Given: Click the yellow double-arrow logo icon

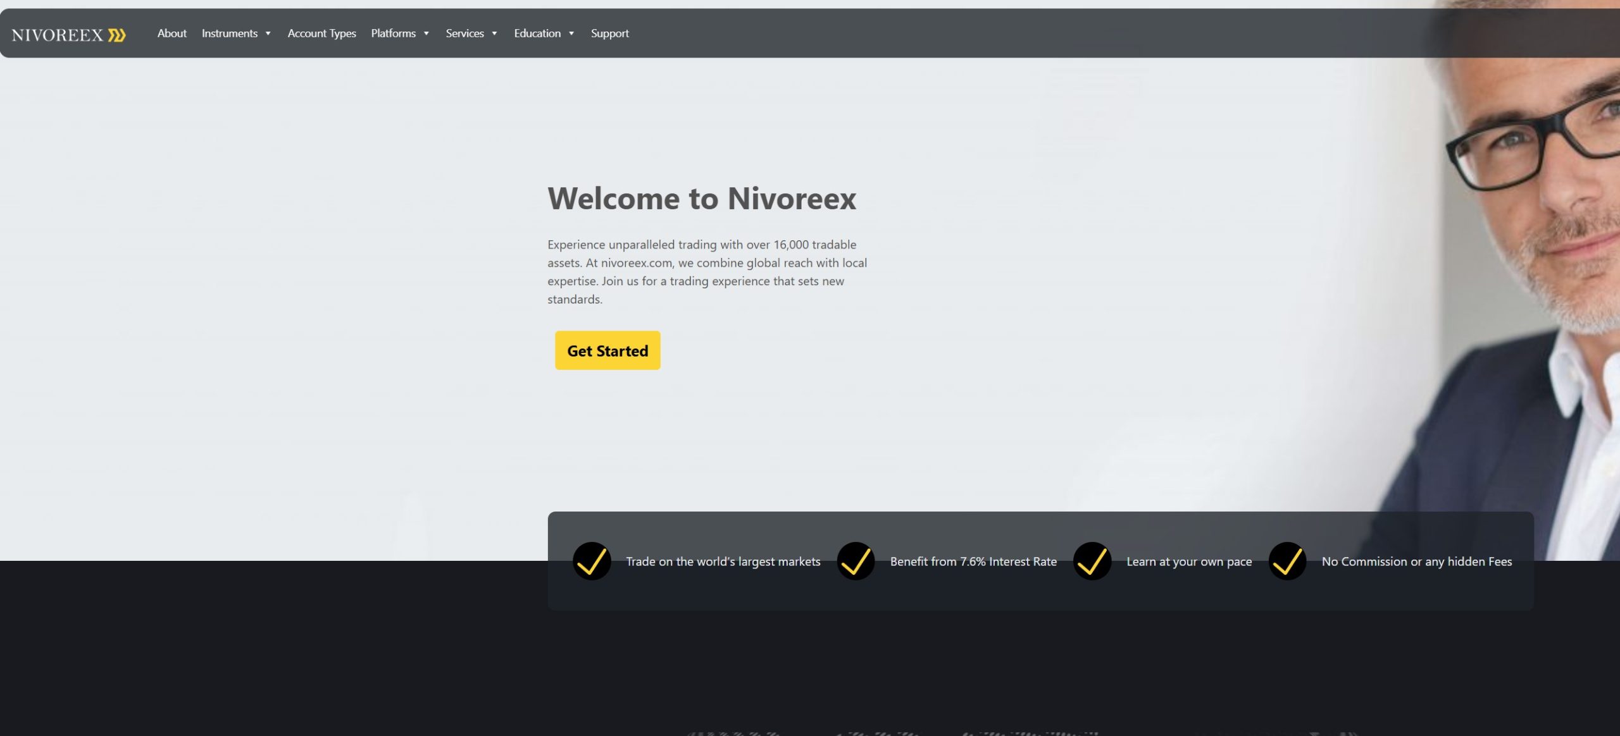Looking at the screenshot, I should coord(116,35).
